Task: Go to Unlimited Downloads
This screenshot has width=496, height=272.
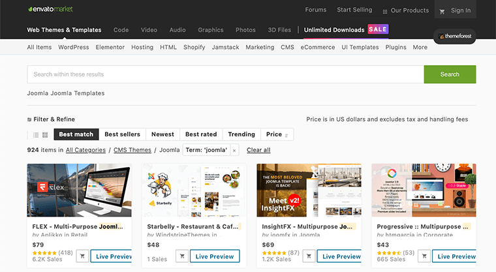Action: (334, 30)
